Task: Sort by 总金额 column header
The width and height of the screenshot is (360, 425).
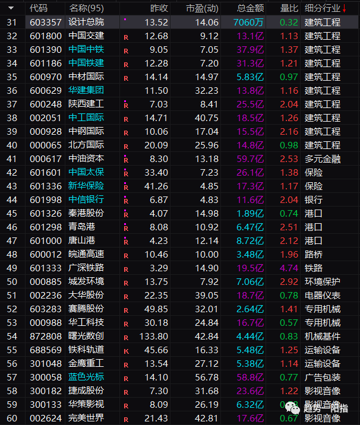Action: coord(250,8)
